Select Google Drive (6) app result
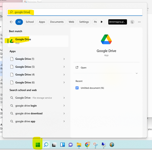This screenshot has height=152, width=152. click(x=38, y=82)
